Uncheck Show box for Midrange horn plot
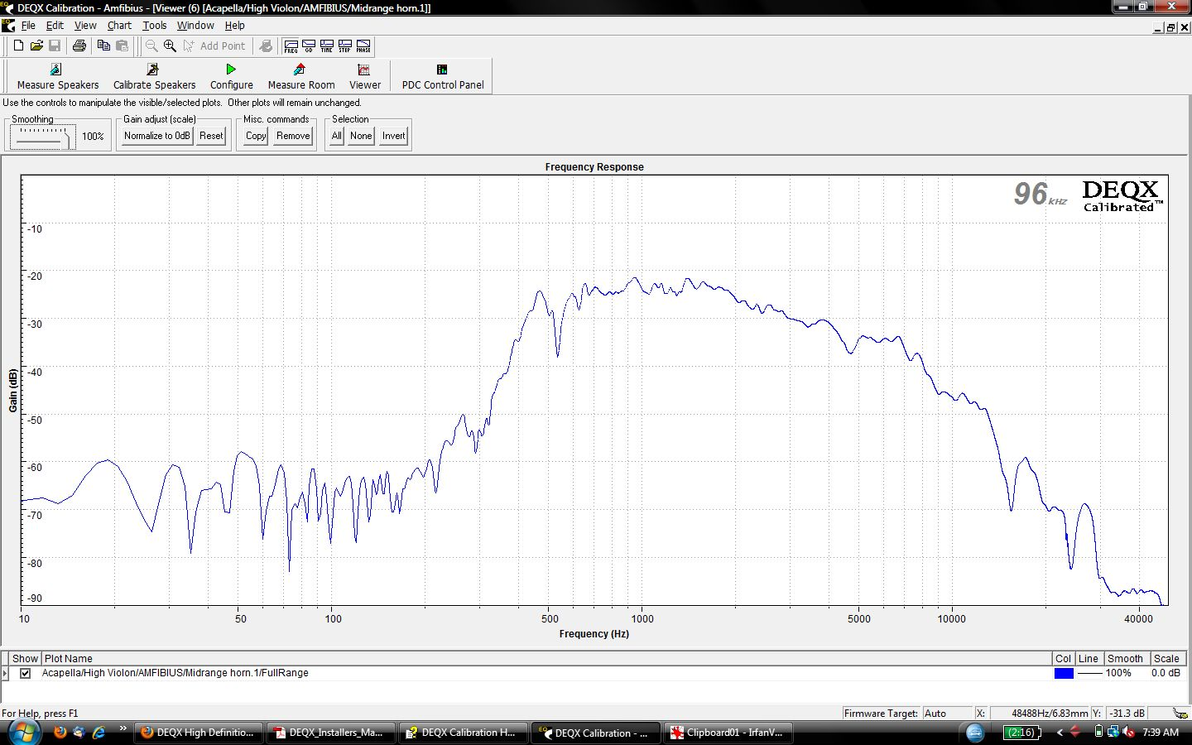1192x745 pixels. (26, 673)
